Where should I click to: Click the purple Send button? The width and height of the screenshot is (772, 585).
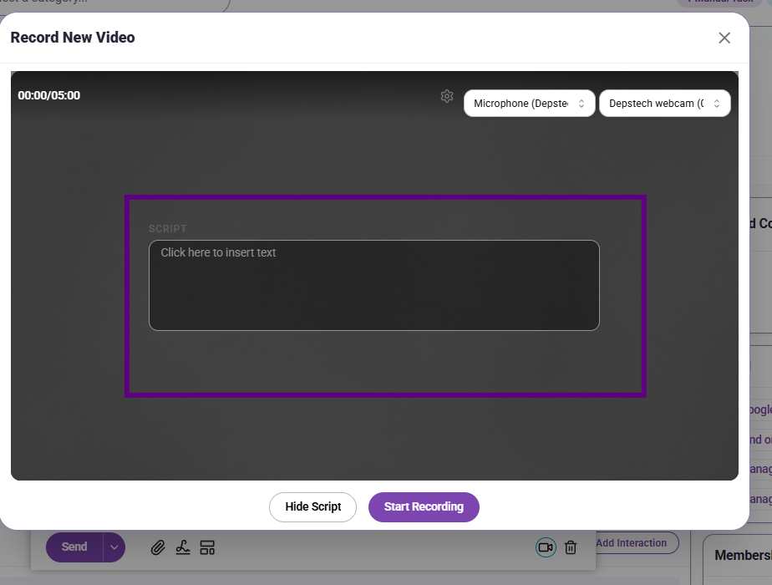74,547
